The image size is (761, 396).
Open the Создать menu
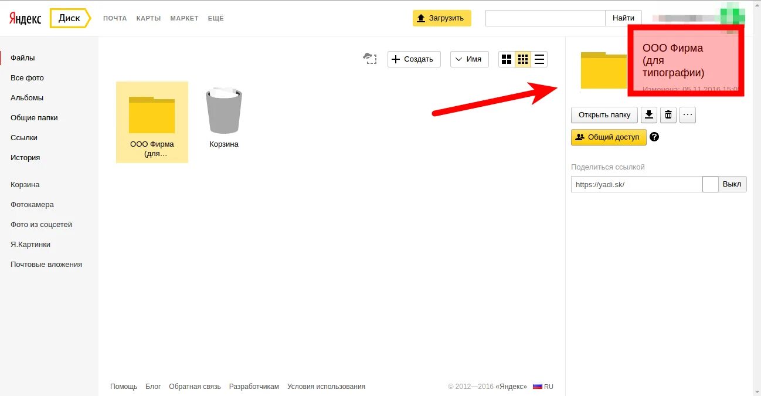click(414, 59)
